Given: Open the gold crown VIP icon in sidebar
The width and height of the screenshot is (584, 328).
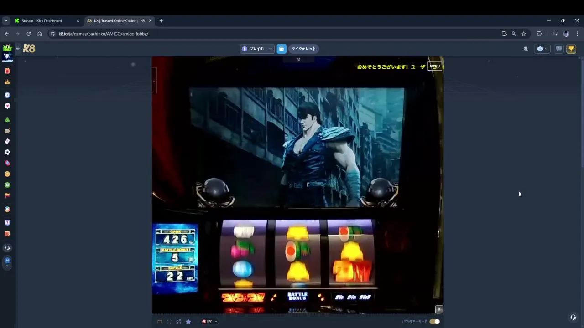Looking at the screenshot, I should point(7,82).
